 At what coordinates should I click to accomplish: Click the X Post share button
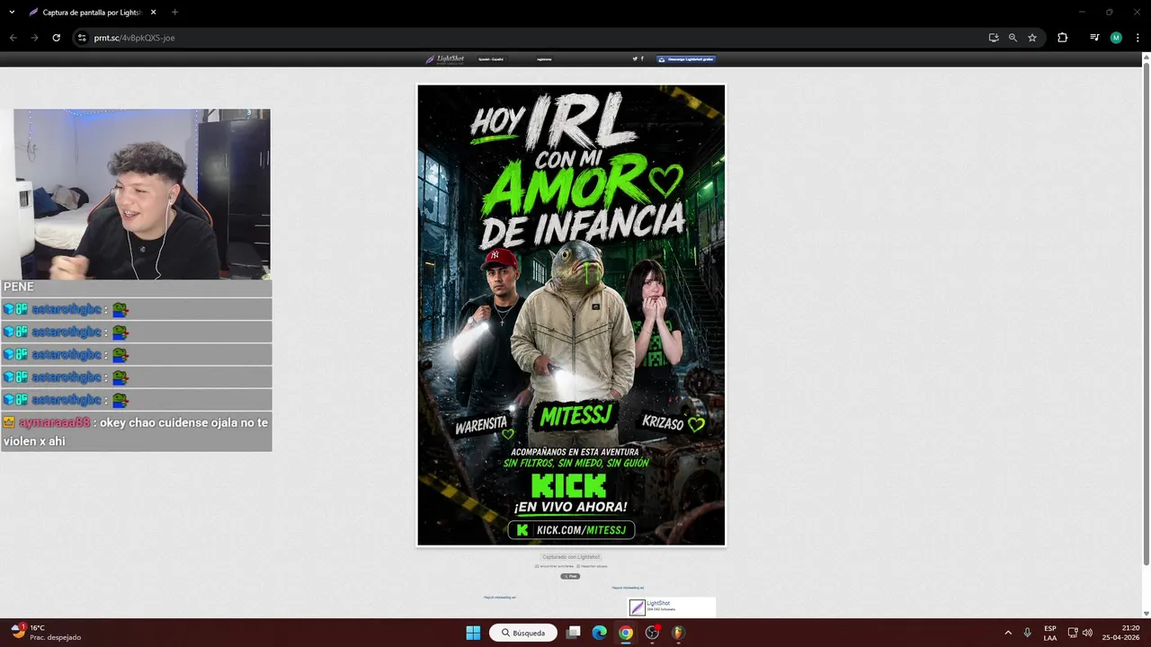[570, 576]
